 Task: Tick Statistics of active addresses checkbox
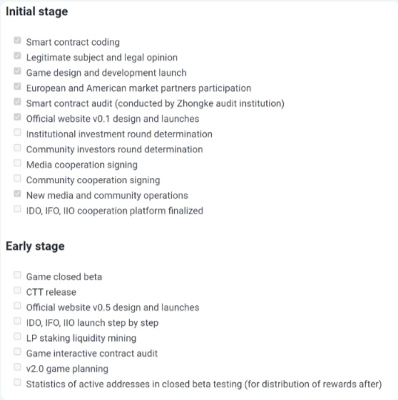(17, 382)
